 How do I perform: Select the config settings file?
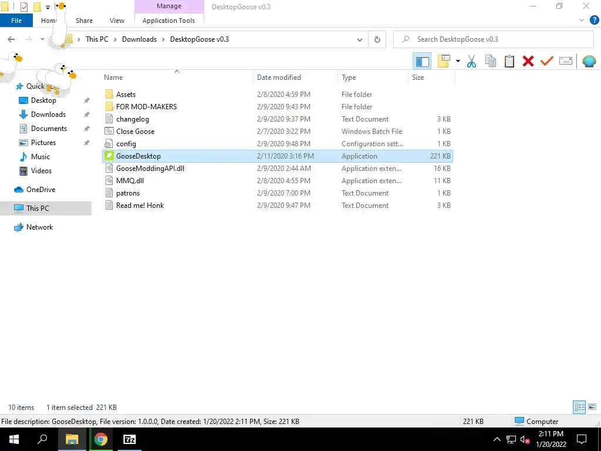(x=126, y=144)
